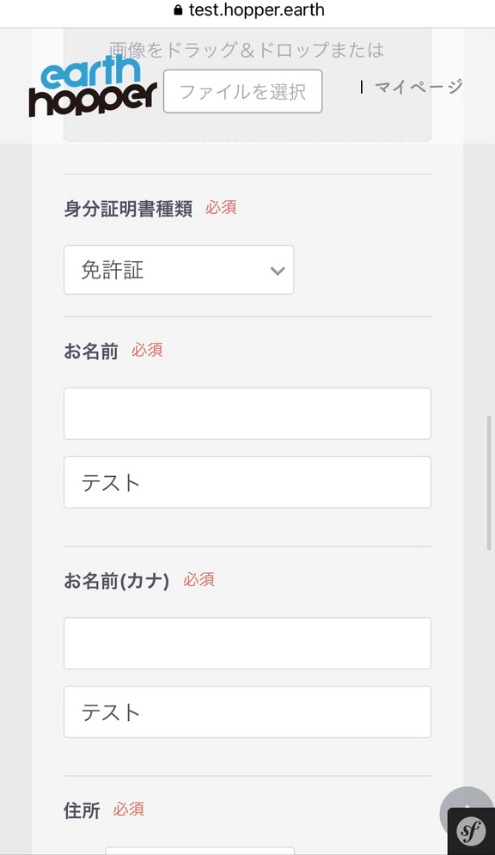Screen dimensions: 495x855
Task: Focus the empty first お名前 field
Action: tap(247, 413)
